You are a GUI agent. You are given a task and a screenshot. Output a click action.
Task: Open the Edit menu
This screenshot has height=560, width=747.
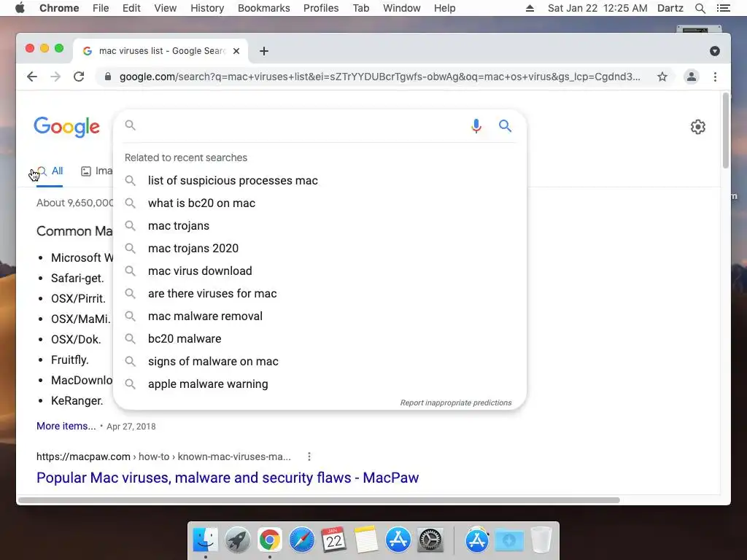coord(131,8)
